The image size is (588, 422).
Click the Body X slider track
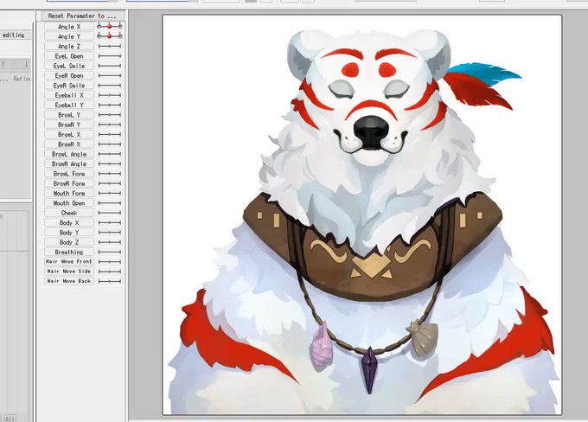(x=110, y=222)
